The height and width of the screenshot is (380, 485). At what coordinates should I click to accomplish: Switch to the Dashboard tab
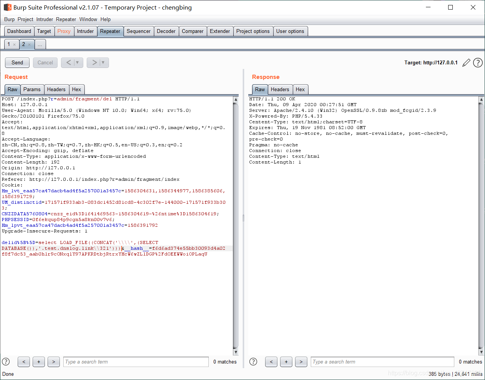[x=19, y=31]
